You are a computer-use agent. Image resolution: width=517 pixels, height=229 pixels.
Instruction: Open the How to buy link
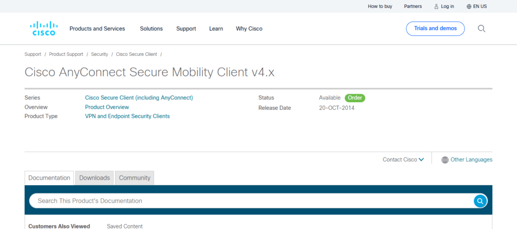point(380,6)
